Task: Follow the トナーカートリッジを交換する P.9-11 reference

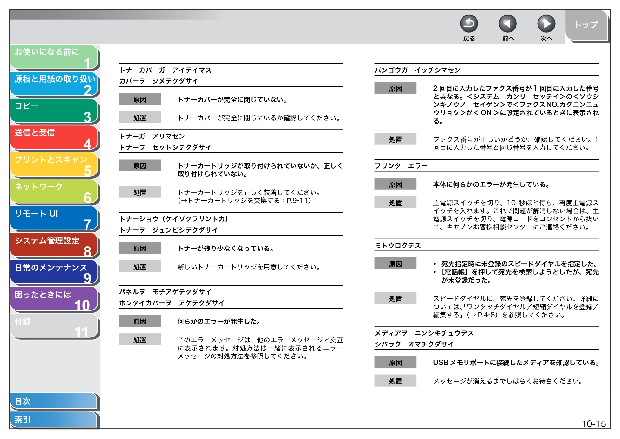Action: click(x=245, y=201)
